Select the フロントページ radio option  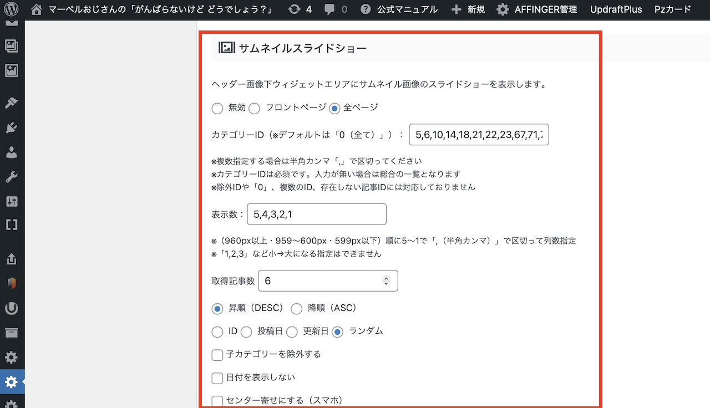(x=254, y=109)
